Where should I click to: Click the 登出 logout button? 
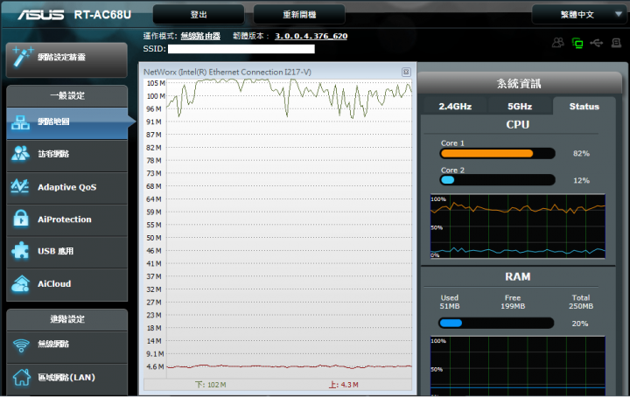199,15
